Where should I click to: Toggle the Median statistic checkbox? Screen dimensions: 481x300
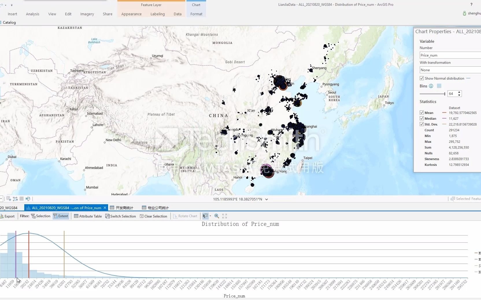pos(422,118)
